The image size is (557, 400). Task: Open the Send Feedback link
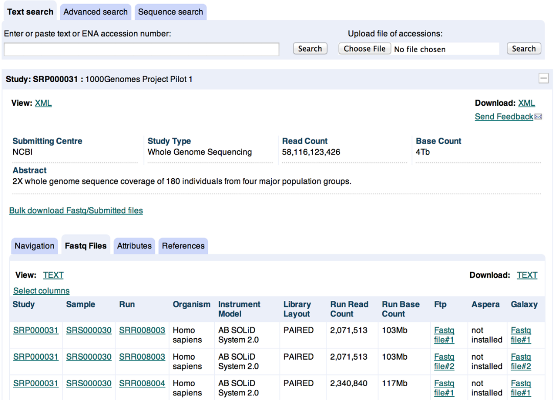[503, 117]
